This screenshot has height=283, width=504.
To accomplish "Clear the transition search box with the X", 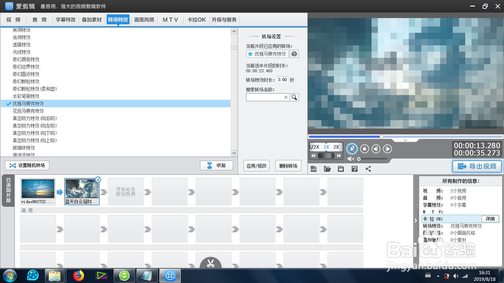I will tap(286, 97).
